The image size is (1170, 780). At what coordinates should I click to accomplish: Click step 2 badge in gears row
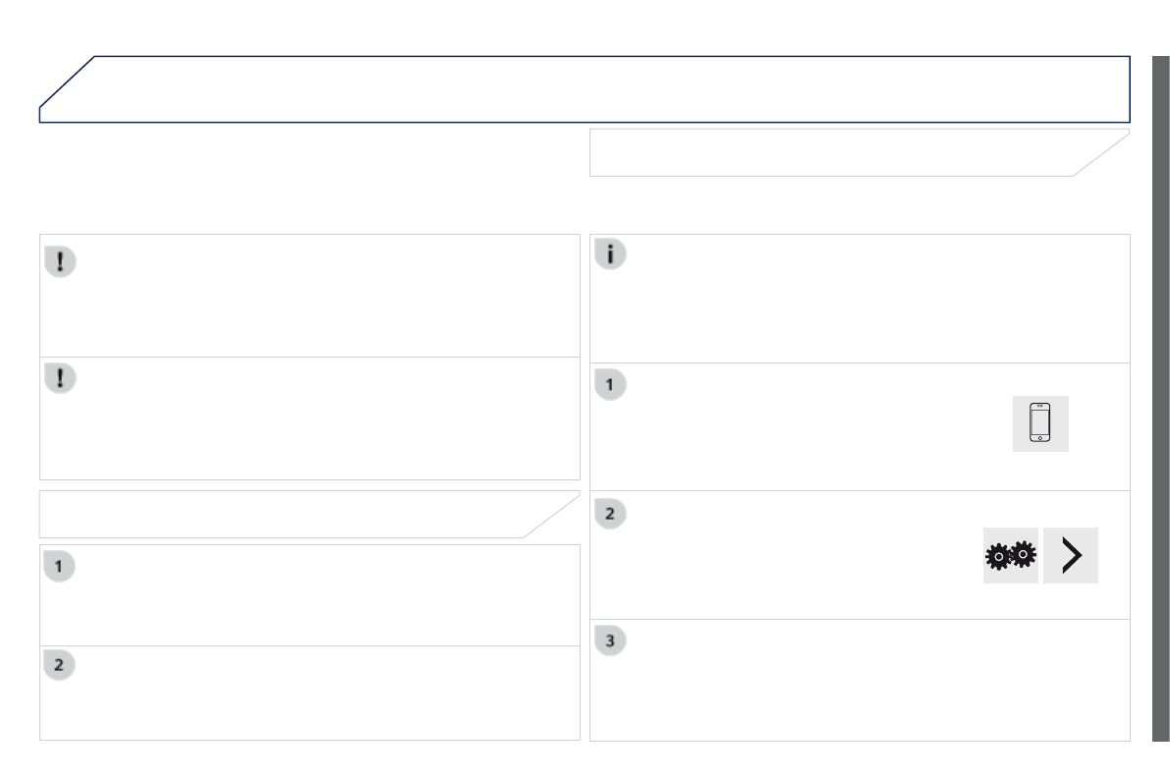pos(610,513)
